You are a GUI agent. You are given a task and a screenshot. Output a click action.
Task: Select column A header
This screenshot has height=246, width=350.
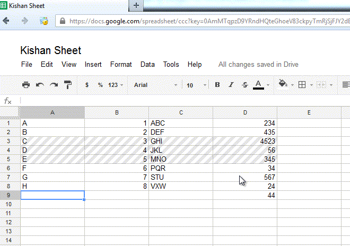(52, 112)
